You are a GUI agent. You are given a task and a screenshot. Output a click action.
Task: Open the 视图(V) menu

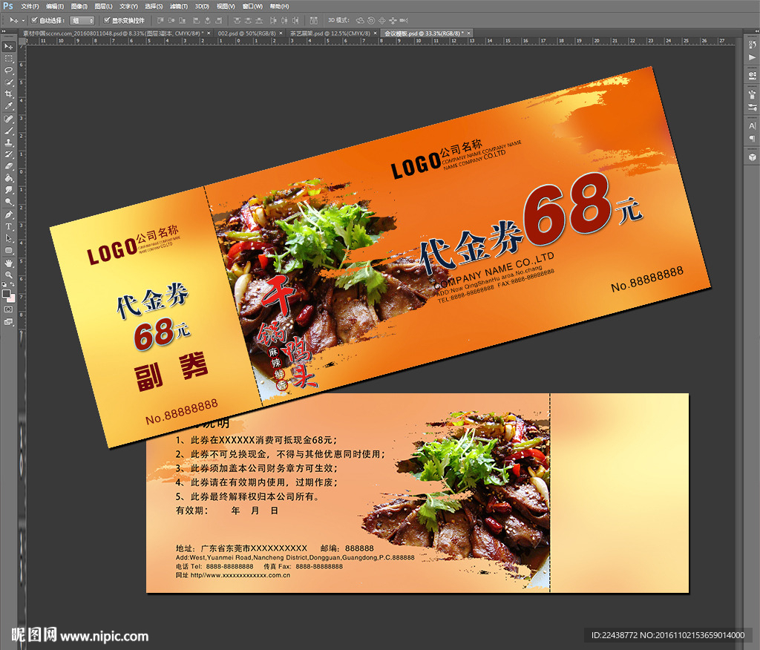[226, 6]
